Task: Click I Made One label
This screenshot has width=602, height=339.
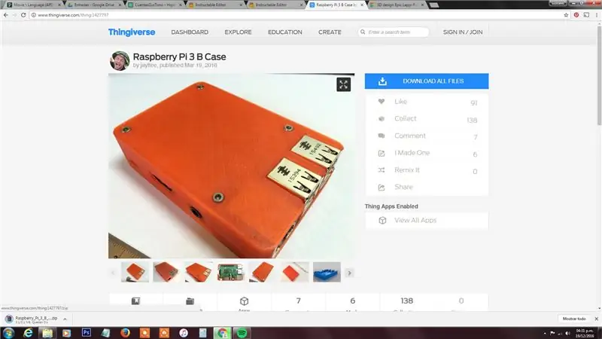Action: click(412, 153)
